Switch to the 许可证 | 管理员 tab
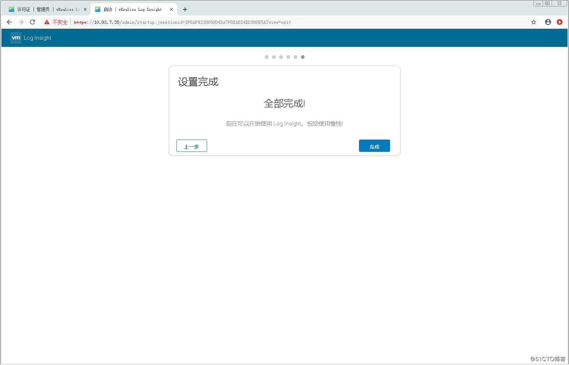 click(47, 9)
